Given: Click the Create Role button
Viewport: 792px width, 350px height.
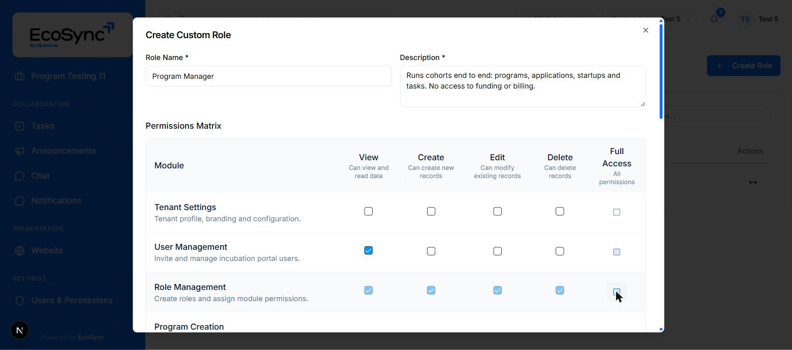Looking at the screenshot, I should point(744,66).
